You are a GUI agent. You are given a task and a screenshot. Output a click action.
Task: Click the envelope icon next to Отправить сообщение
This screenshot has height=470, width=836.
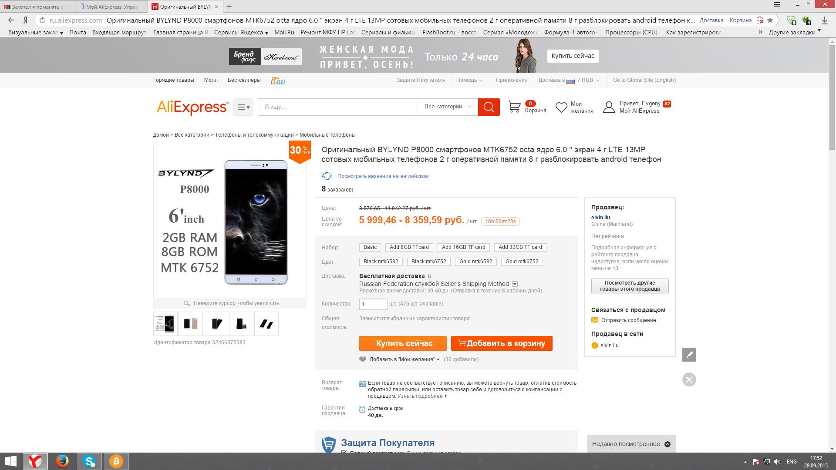pos(595,320)
